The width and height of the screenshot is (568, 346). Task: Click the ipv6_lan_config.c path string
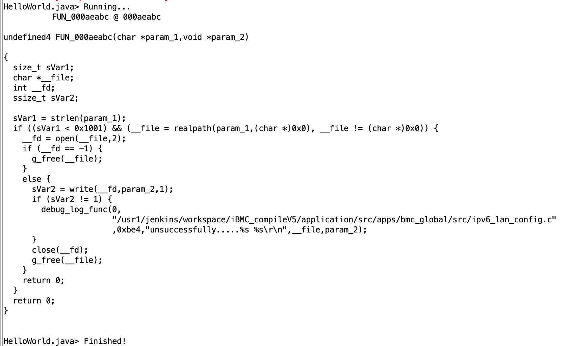click(x=334, y=220)
